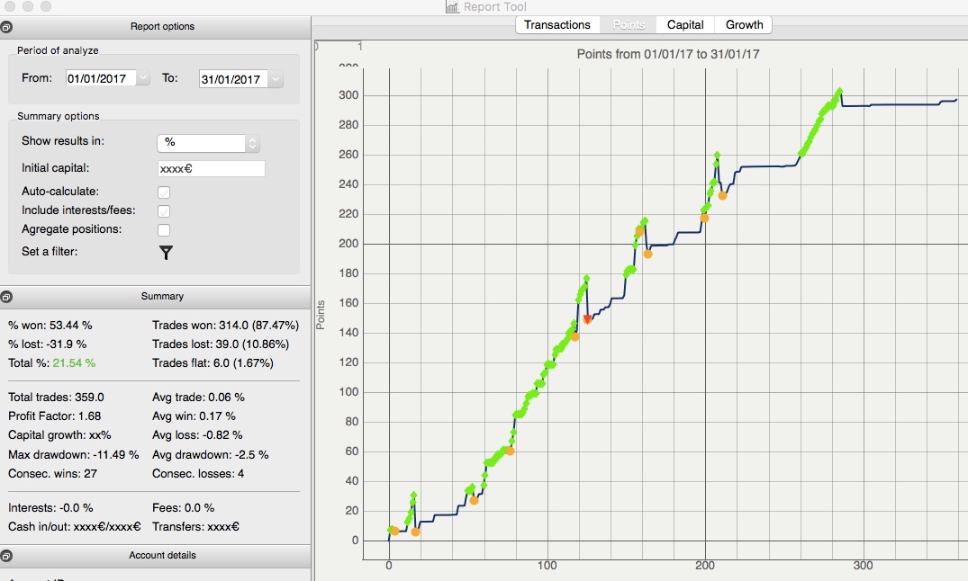Click the Report Tool title chart icon

coord(453,7)
